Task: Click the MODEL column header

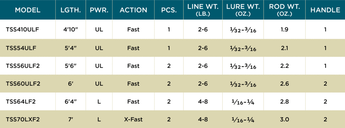Action: [28, 10]
